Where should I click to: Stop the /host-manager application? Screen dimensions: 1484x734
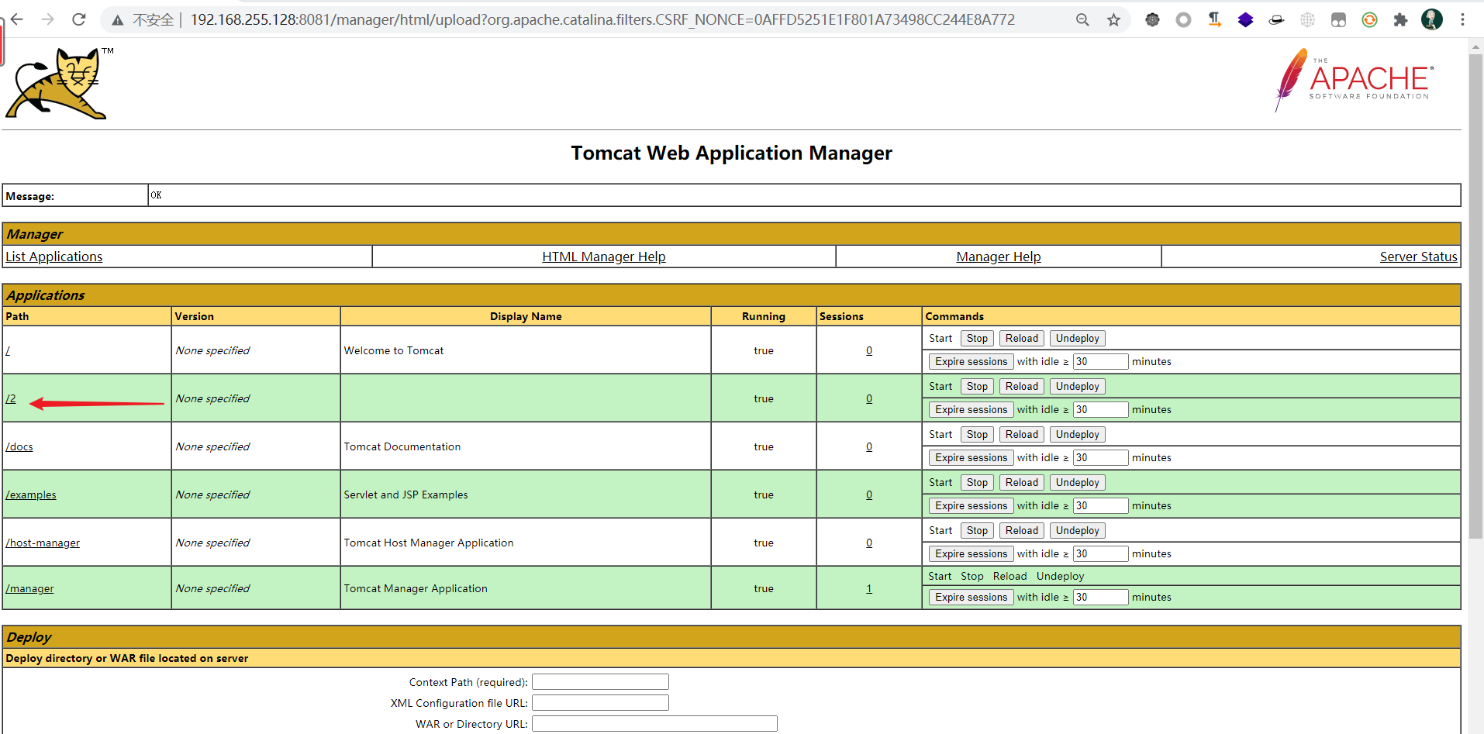[977, 530]
